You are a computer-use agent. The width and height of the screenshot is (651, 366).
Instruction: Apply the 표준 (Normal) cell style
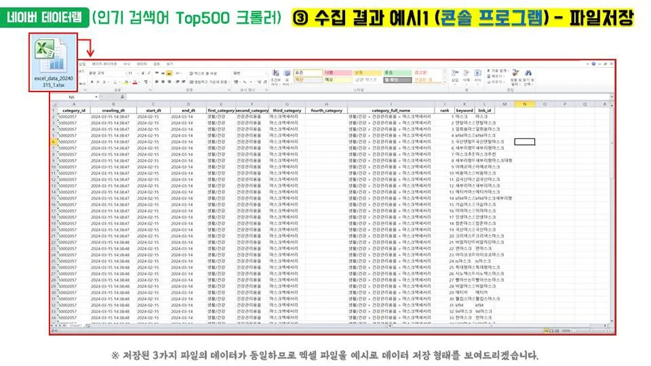(308, 73)
